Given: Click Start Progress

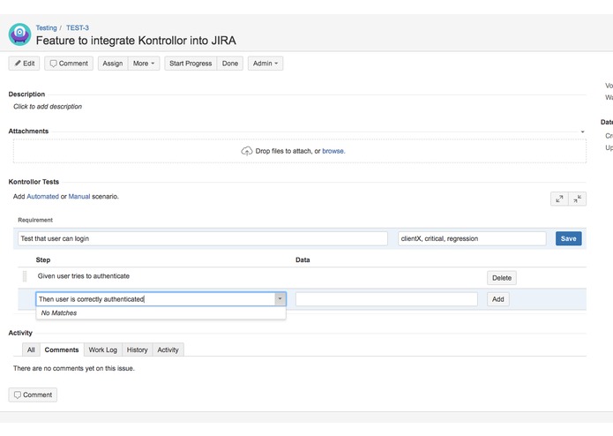Looking at the screenshot, I should pos(191,64).
